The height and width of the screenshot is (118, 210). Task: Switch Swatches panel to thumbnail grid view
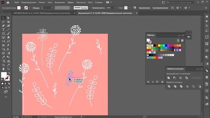[182, 40]
